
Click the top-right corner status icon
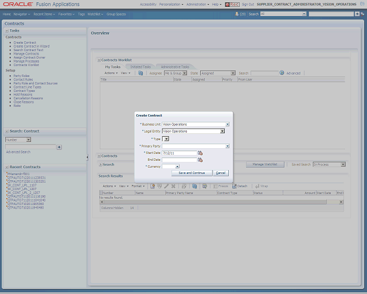click(362, 4)
